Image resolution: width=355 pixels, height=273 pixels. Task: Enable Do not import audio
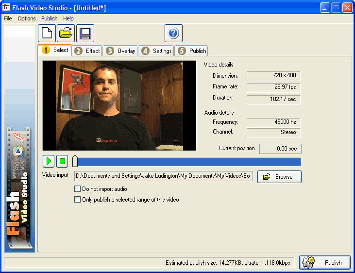coord(77,189)
